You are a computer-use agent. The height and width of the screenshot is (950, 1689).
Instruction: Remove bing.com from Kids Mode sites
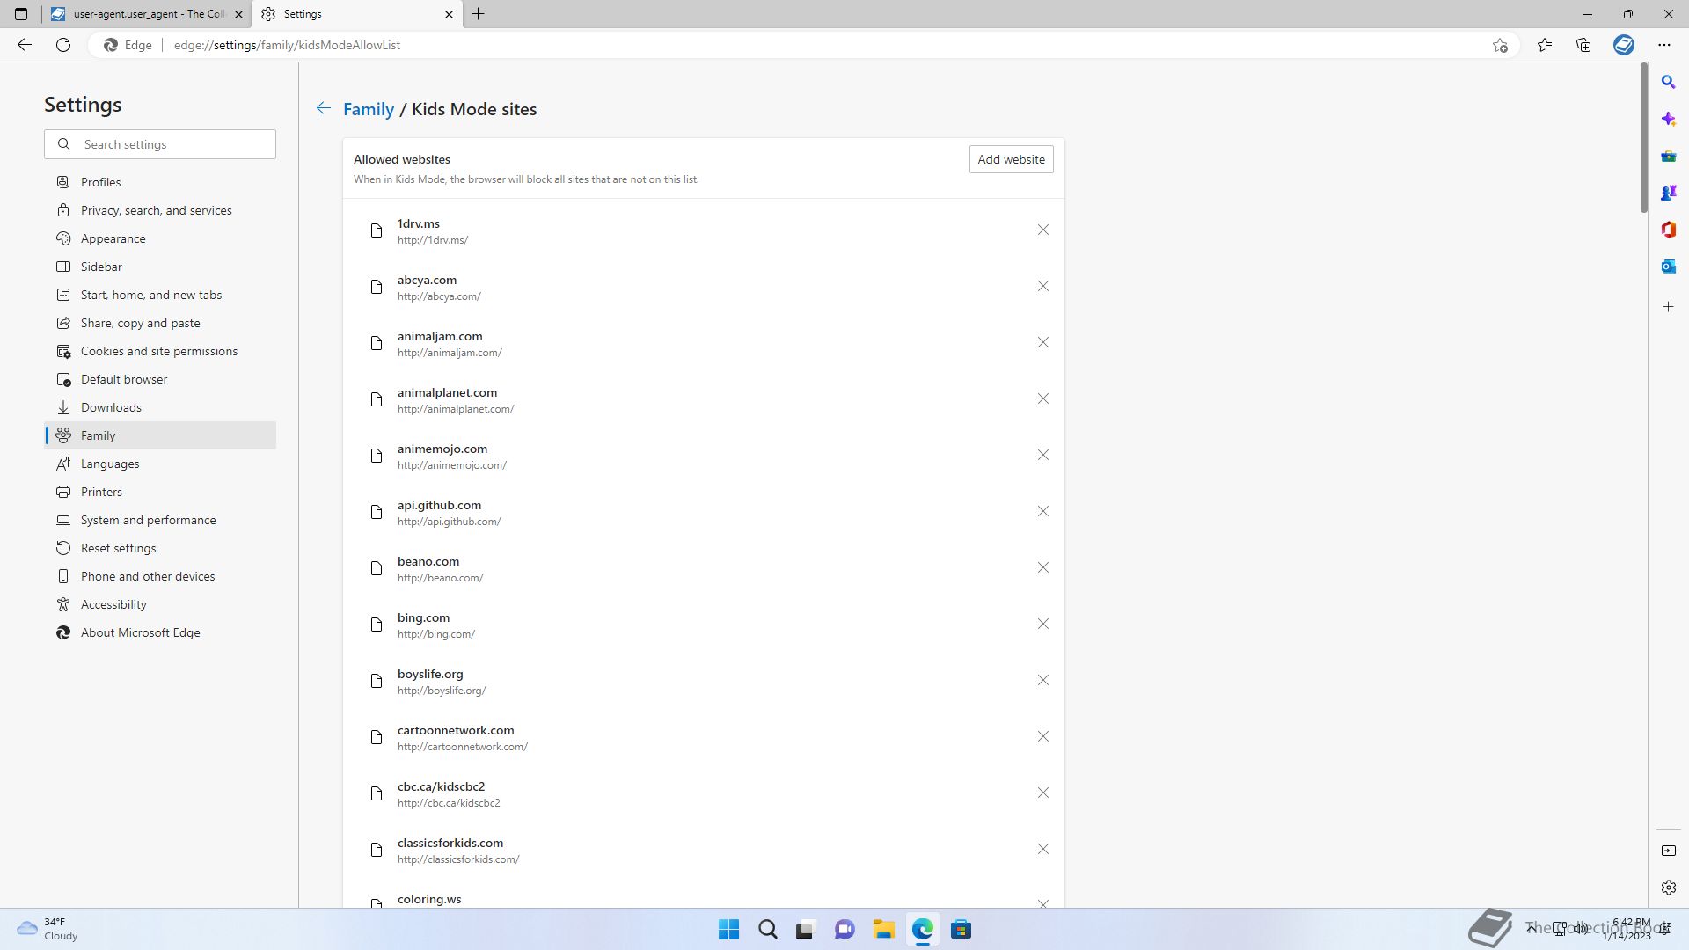click(x=1042, y=624)
